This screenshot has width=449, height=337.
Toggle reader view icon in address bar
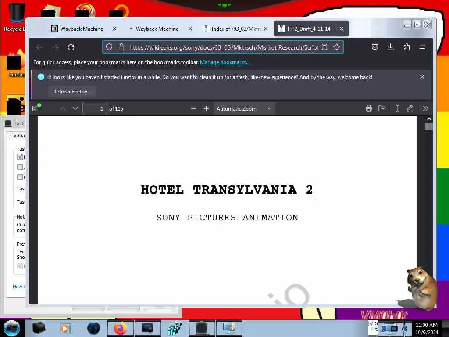pyautogui.click(x=324, y=47)
